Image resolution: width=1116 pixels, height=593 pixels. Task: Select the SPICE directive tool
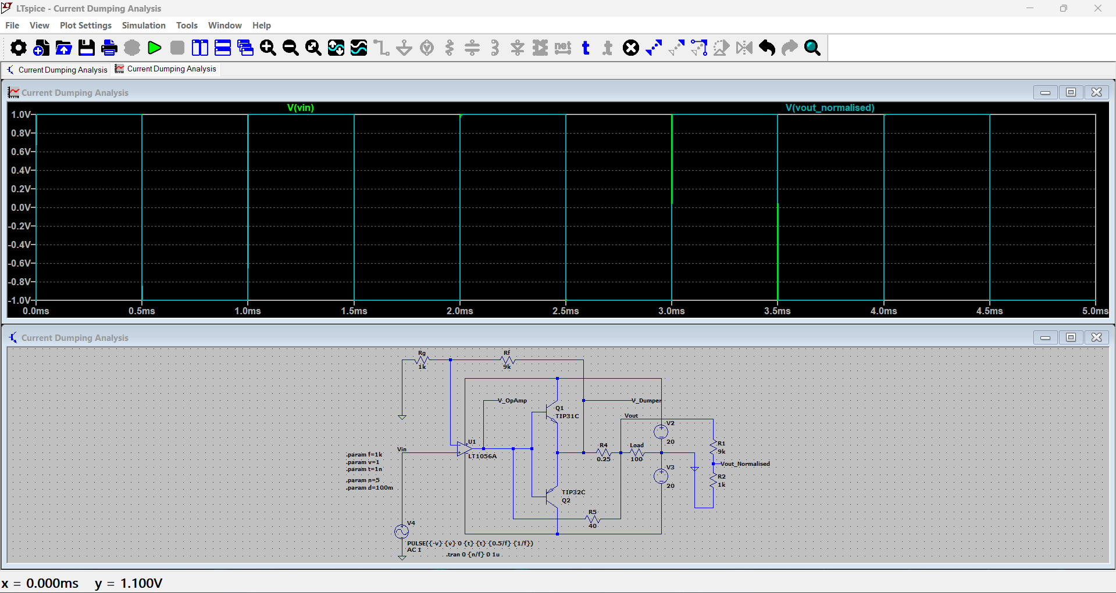(608, 48)
